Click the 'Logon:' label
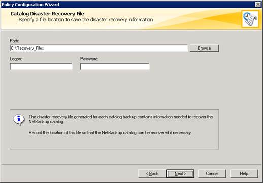This screenshot has height=183, width=263. (x=16, y=59)
